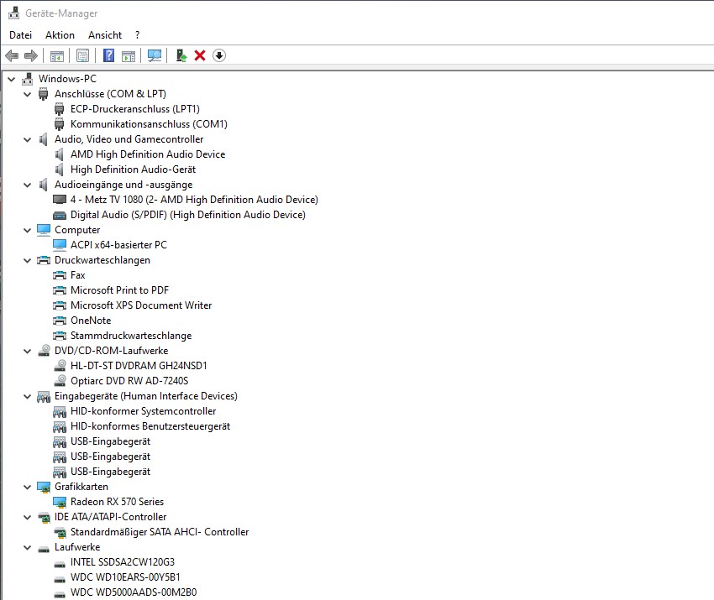Select WDC WD10EARS-00Y5B1 disk
Viewport: 714px width, 600px height.
click(125, 577)
